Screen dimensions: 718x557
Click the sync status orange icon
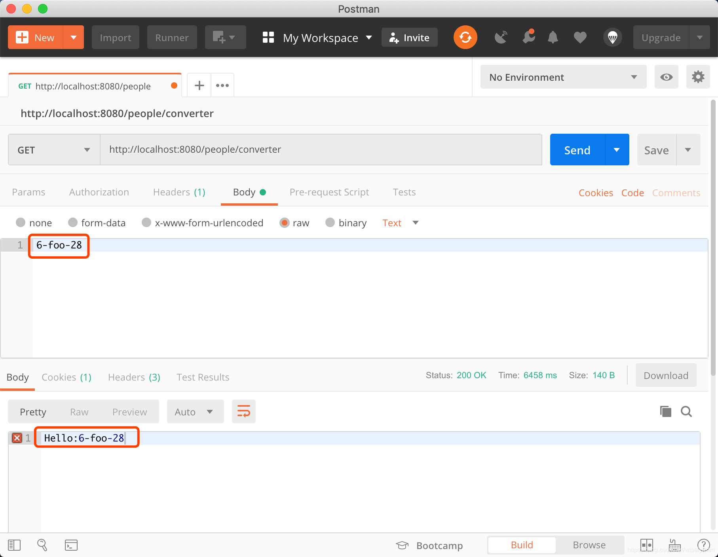pyautogui.click(x=465, y=37)
